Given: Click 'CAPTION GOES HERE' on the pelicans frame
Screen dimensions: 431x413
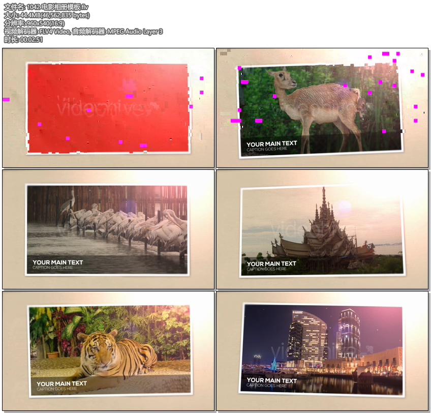Looking at the screenshot, I should 53,268.
